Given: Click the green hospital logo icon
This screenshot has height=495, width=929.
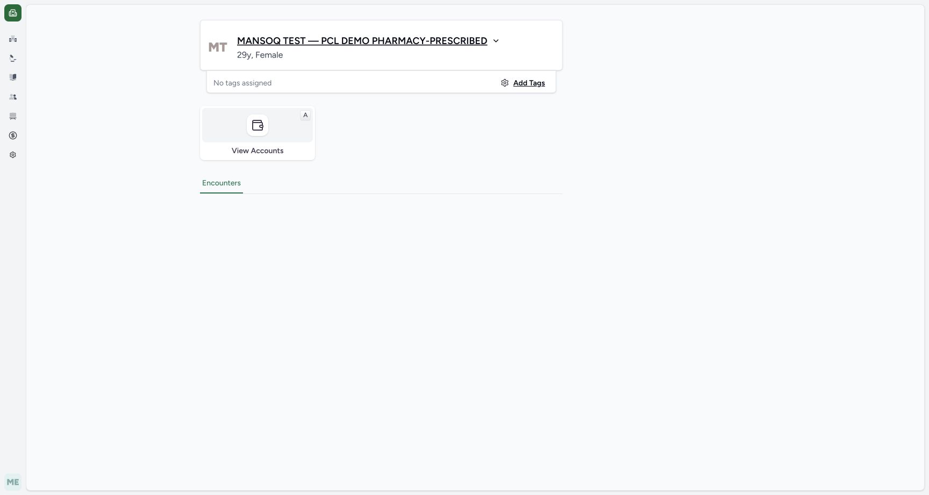Looking at the screenshot, I should point(13,13).
